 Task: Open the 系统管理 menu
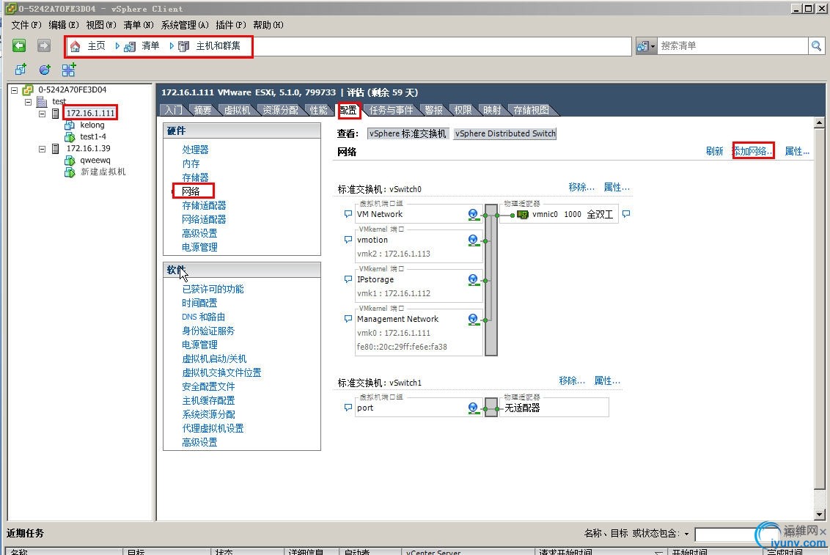[185, 25]
